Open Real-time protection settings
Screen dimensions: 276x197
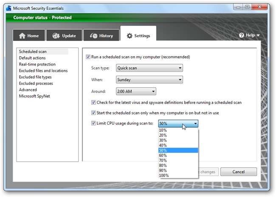pos(37,64)
